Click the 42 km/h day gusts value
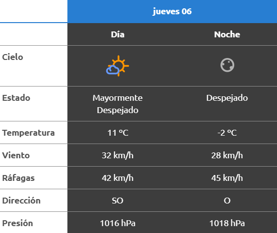 (x=118, y=178)
